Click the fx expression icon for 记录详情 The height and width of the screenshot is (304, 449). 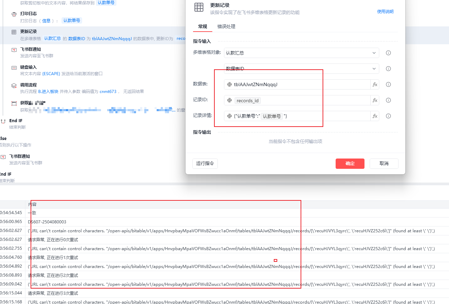click(x=375, y=116)
